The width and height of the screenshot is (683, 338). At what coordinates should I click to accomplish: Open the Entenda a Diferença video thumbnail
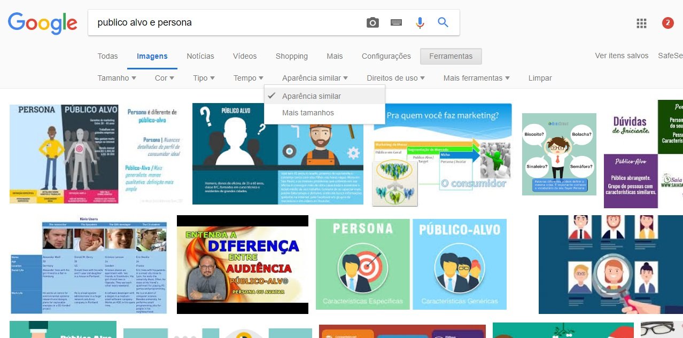pos(243,264)
